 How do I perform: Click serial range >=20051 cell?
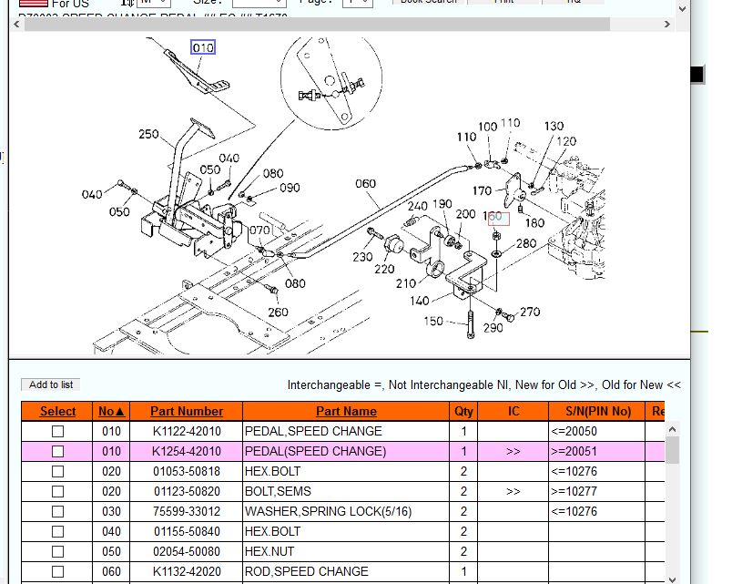pos(596,451)
